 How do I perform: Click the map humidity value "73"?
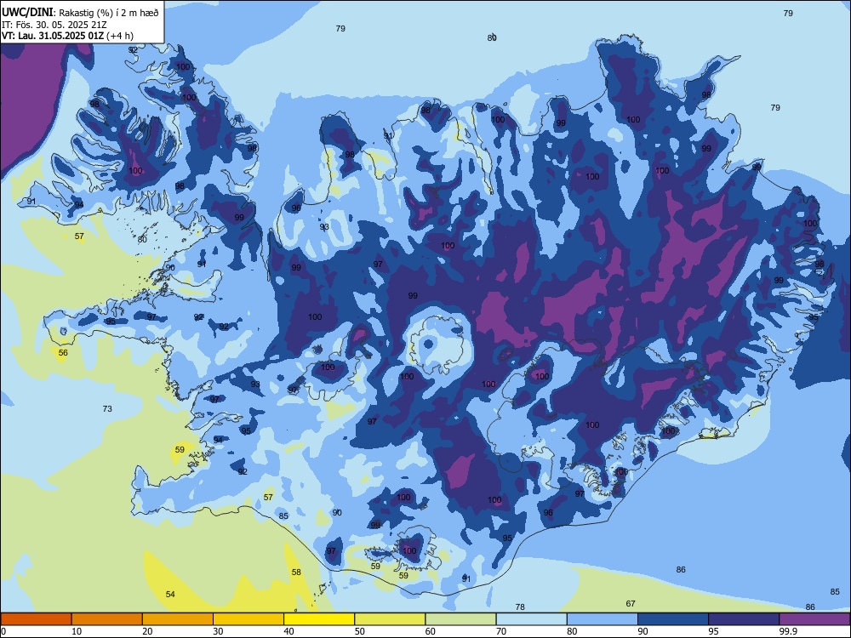(x=107, y=408)
